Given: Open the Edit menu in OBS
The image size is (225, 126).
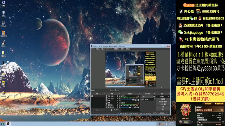Looking at the screenshot, I should click(x=98, y=49).
